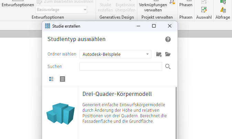This screenshot has height=139, width=232.
Task: Open folder location with open-folder icon
Action: (x=168, y=54)
